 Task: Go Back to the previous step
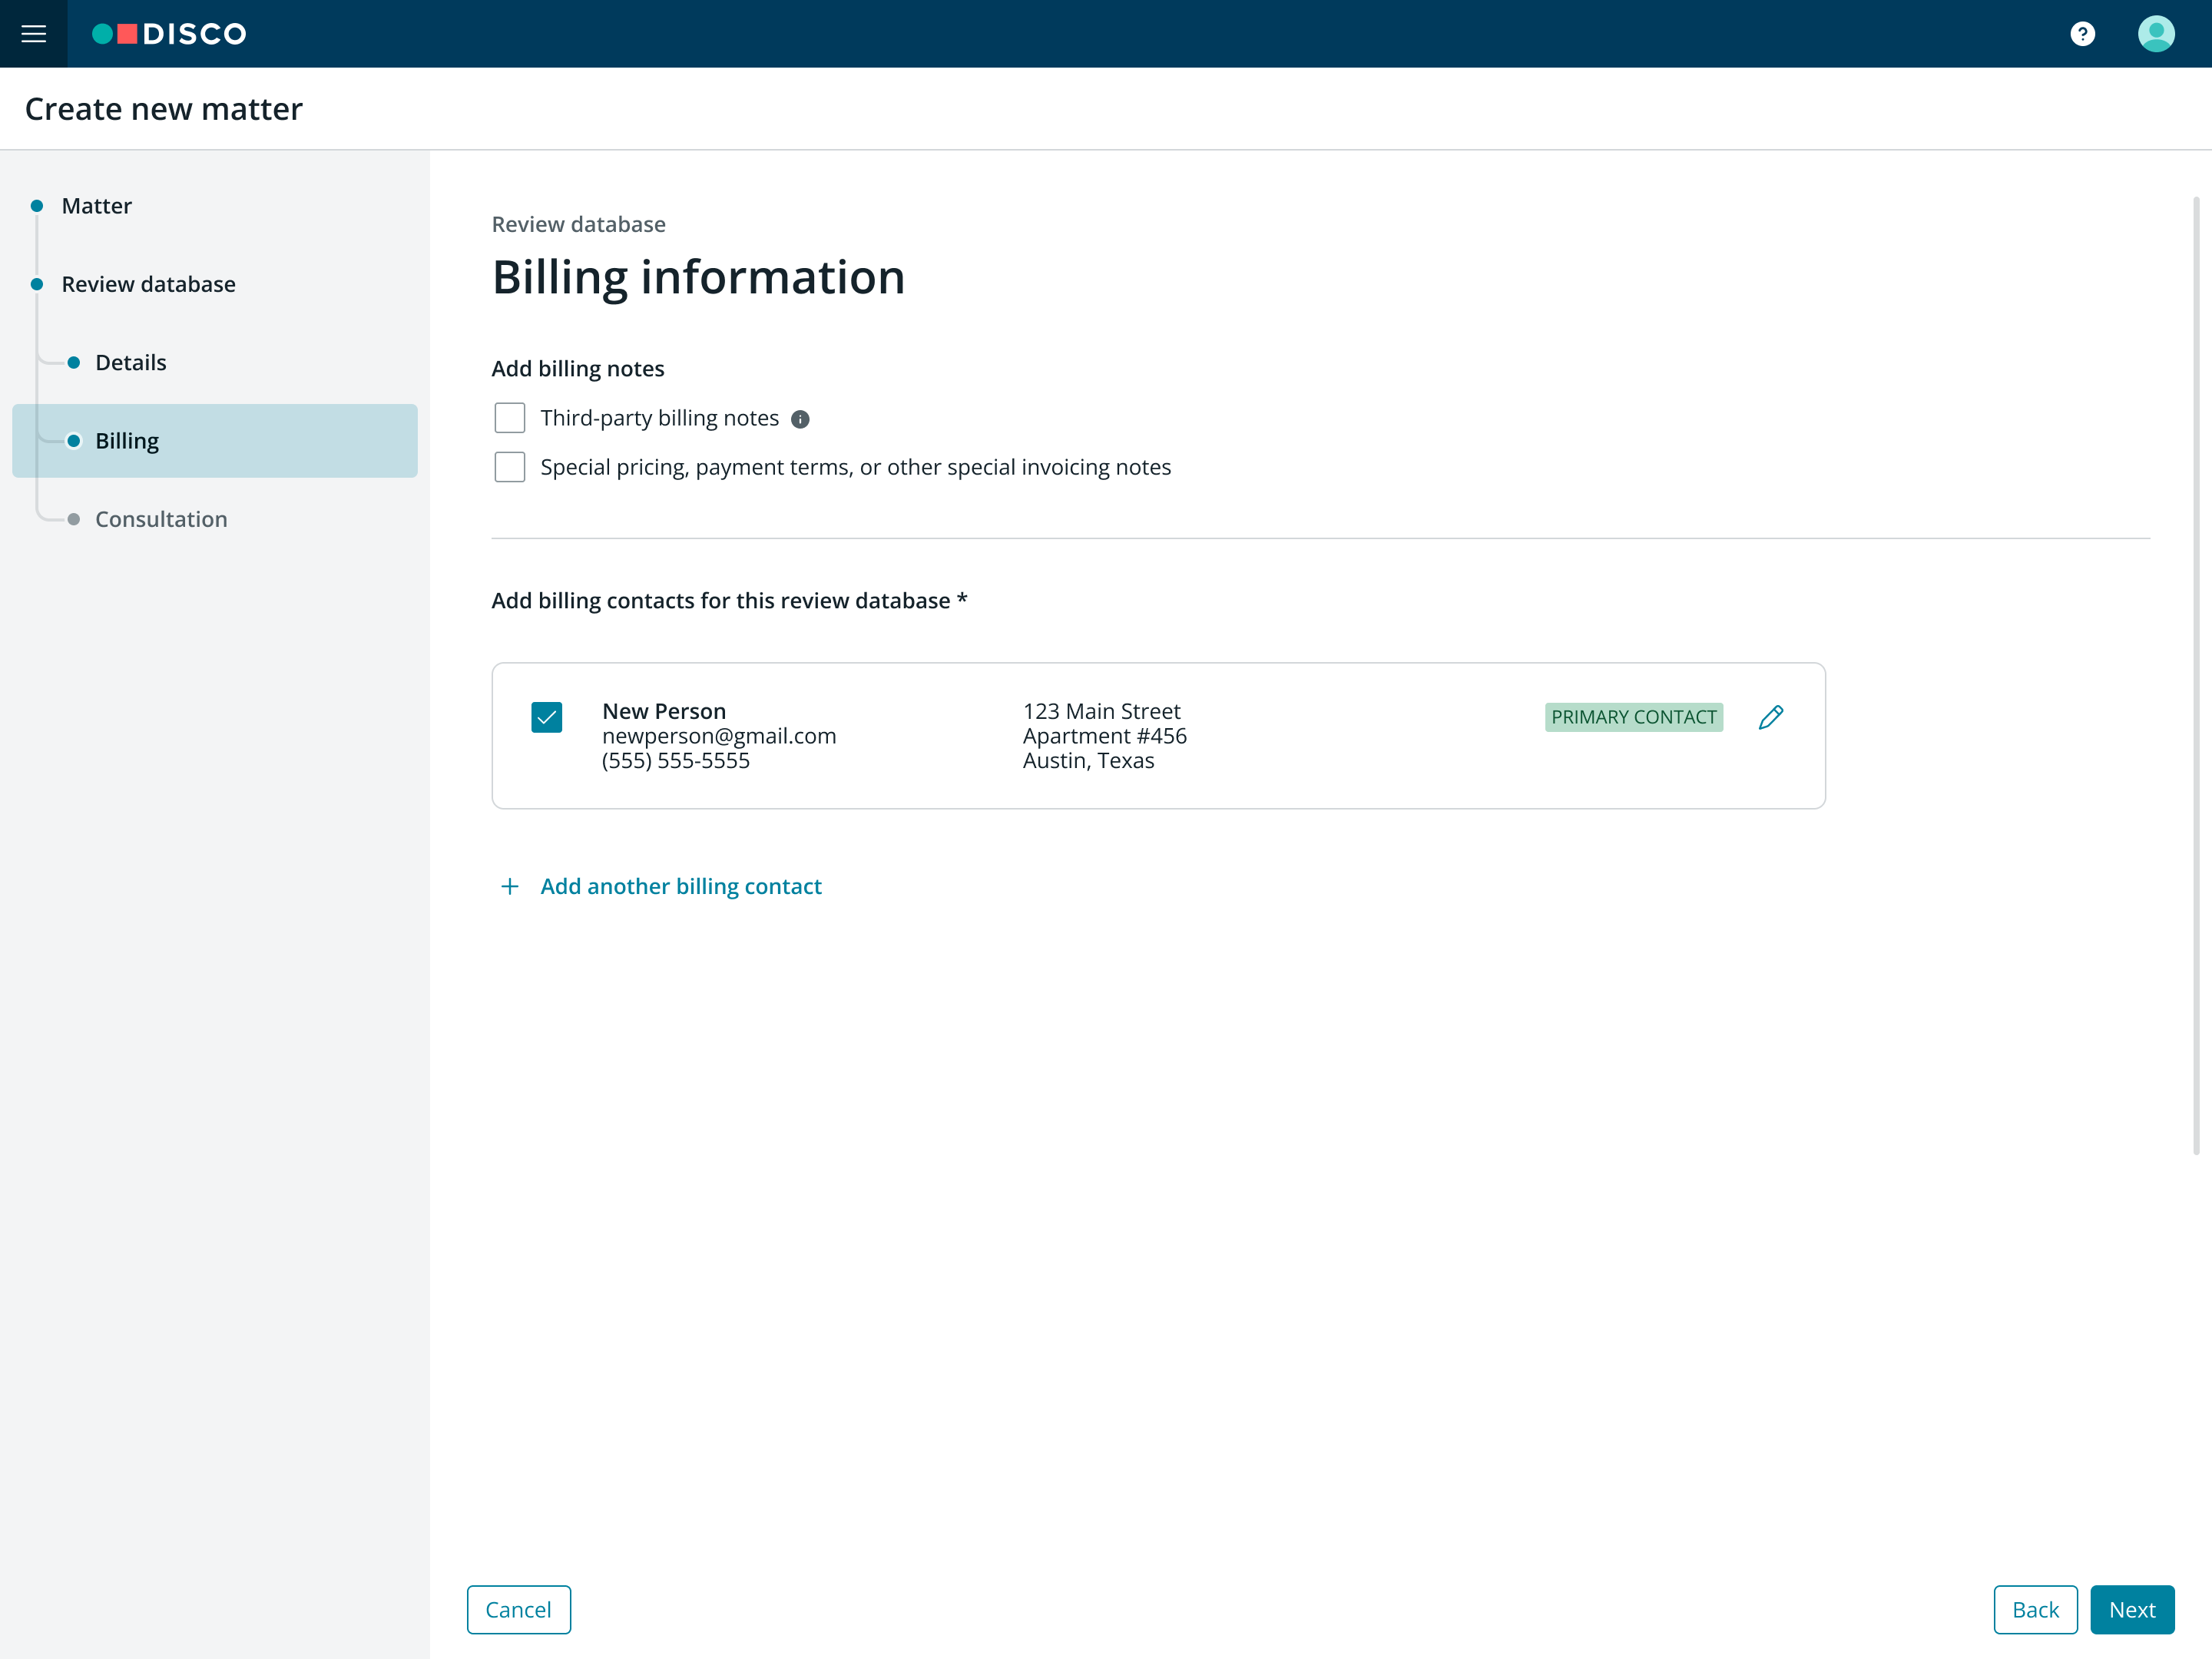pyautogui.click(x=2035, y=1609)
